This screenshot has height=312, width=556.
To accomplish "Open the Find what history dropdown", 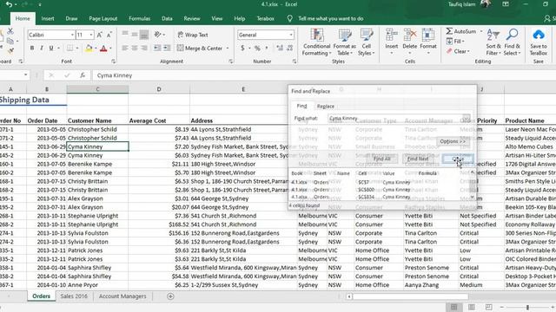I will (x=467, y=118).
